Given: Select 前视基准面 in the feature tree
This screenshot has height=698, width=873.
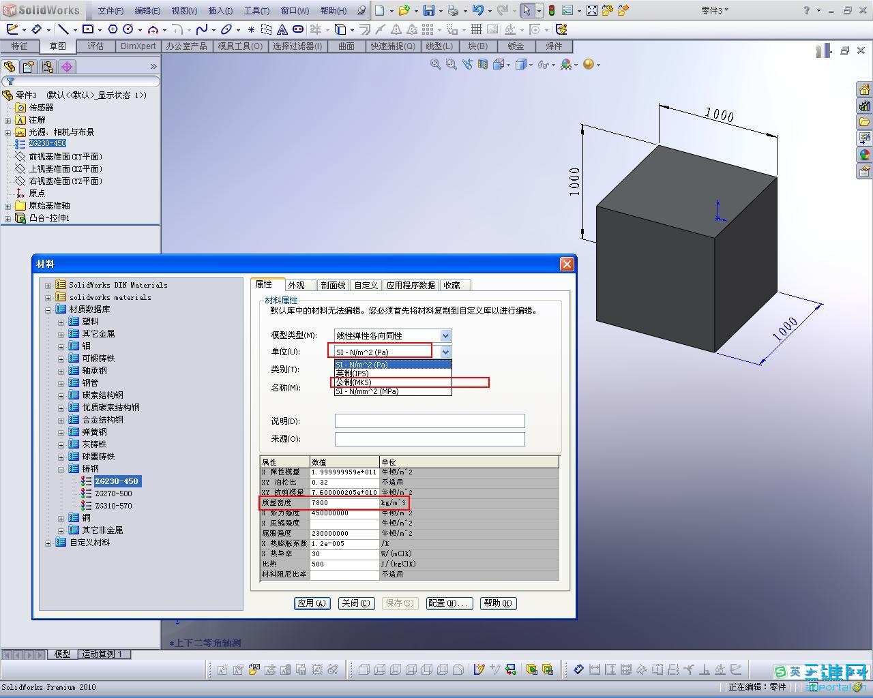Looking at the screenshot, I should (65, 157).
